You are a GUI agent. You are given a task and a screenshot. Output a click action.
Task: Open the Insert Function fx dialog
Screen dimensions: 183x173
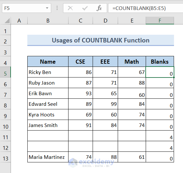click(99, 8)
